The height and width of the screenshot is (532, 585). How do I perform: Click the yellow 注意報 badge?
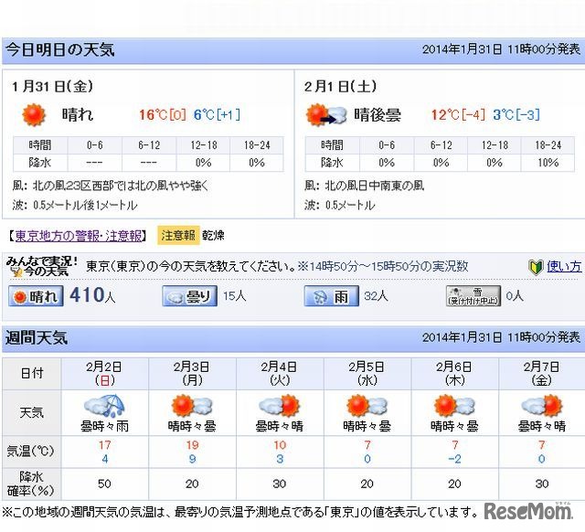coord(178,236)
